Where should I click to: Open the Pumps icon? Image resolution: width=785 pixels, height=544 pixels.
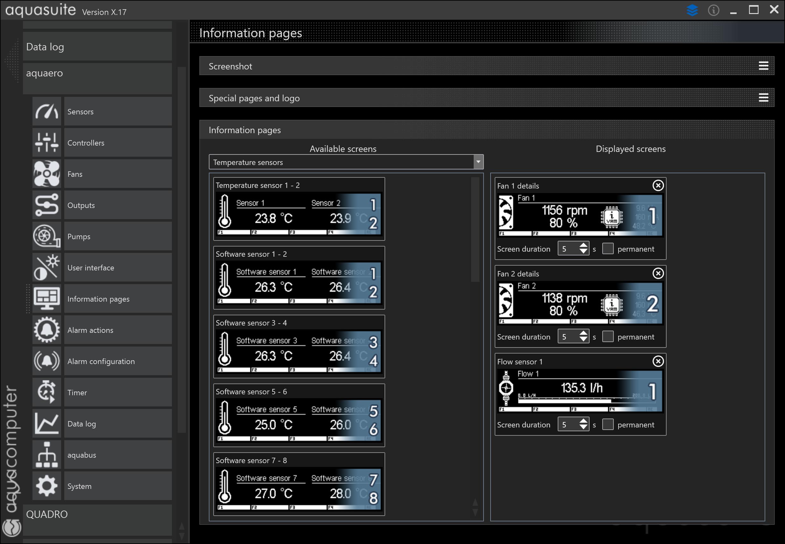[x=47, y=236]
